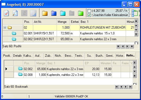Go to next record in upper grid navigator
The image size is (141, 100).
coord(127,46)
